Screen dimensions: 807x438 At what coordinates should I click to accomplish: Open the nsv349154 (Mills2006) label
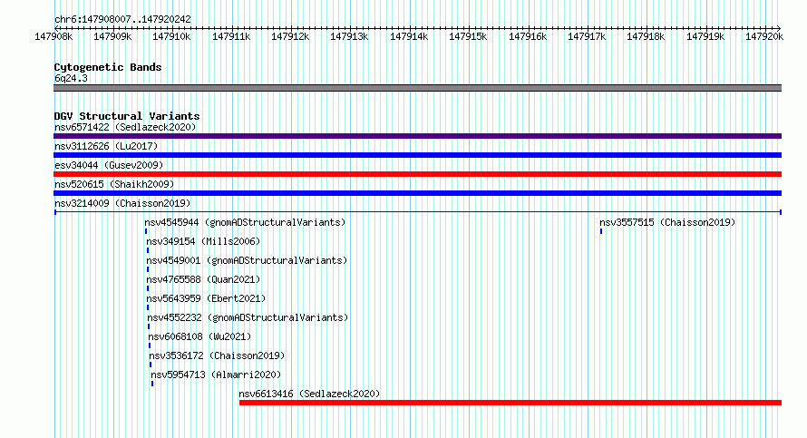(203, 241)
